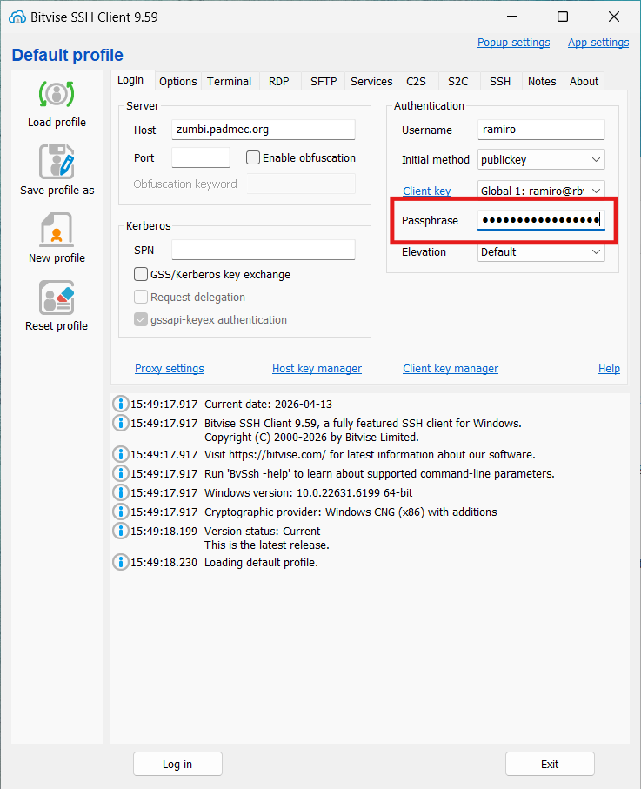Click the Reset profile icon
Image resolution: width=641 pixels, height=789 pixels.
pyautogui.click(x=57, y=298)
